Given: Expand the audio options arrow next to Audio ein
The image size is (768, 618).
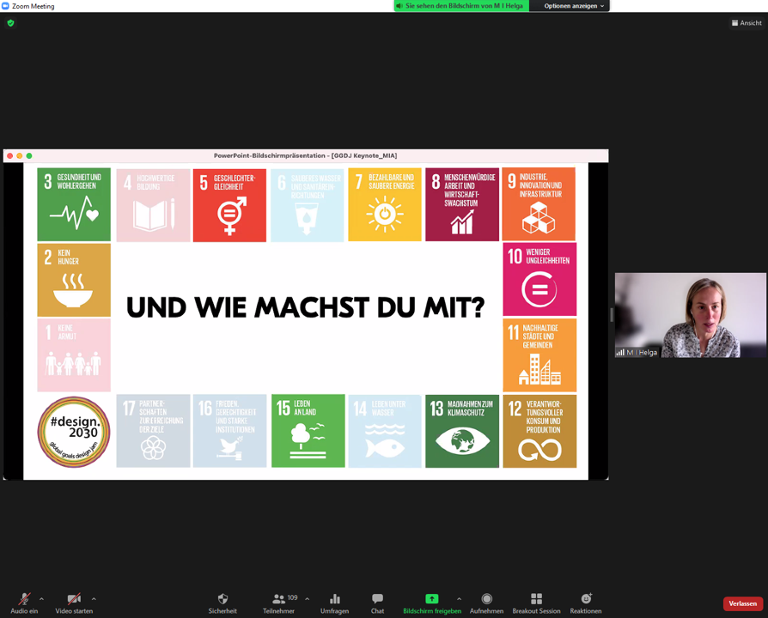Looking at the screenshot, I should (x=41, y=599).
